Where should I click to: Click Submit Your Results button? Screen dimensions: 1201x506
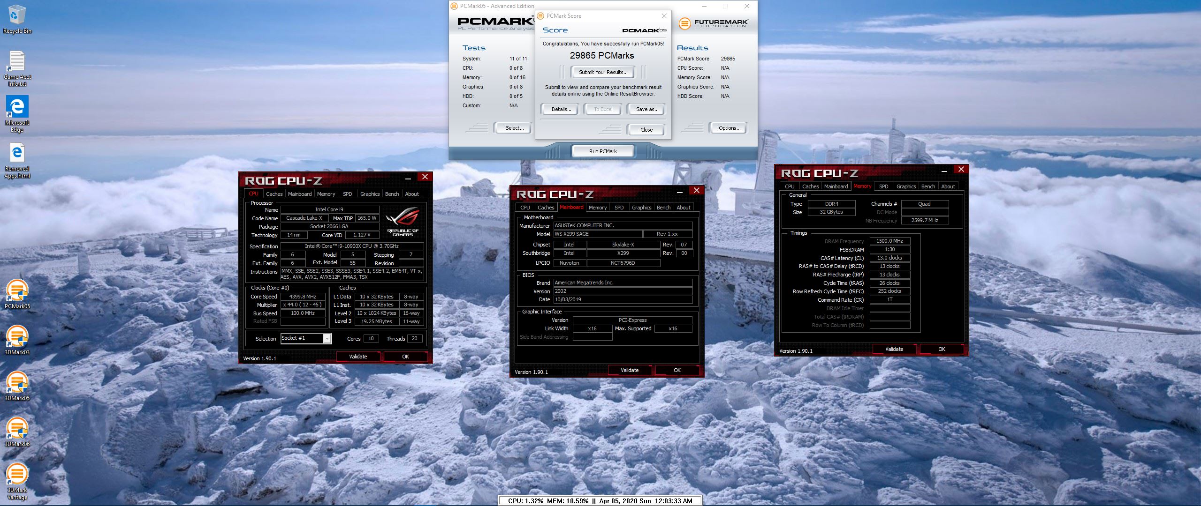pos(602,72)
